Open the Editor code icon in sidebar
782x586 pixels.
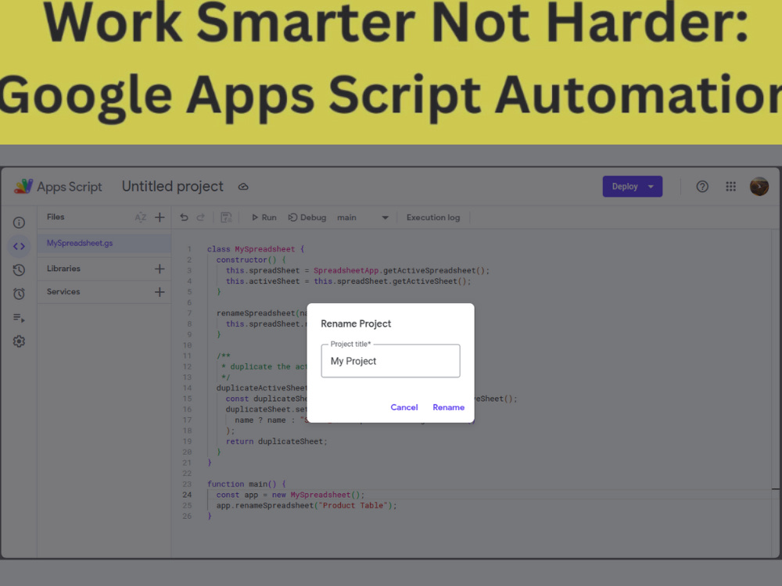click(x=19, y=246)
